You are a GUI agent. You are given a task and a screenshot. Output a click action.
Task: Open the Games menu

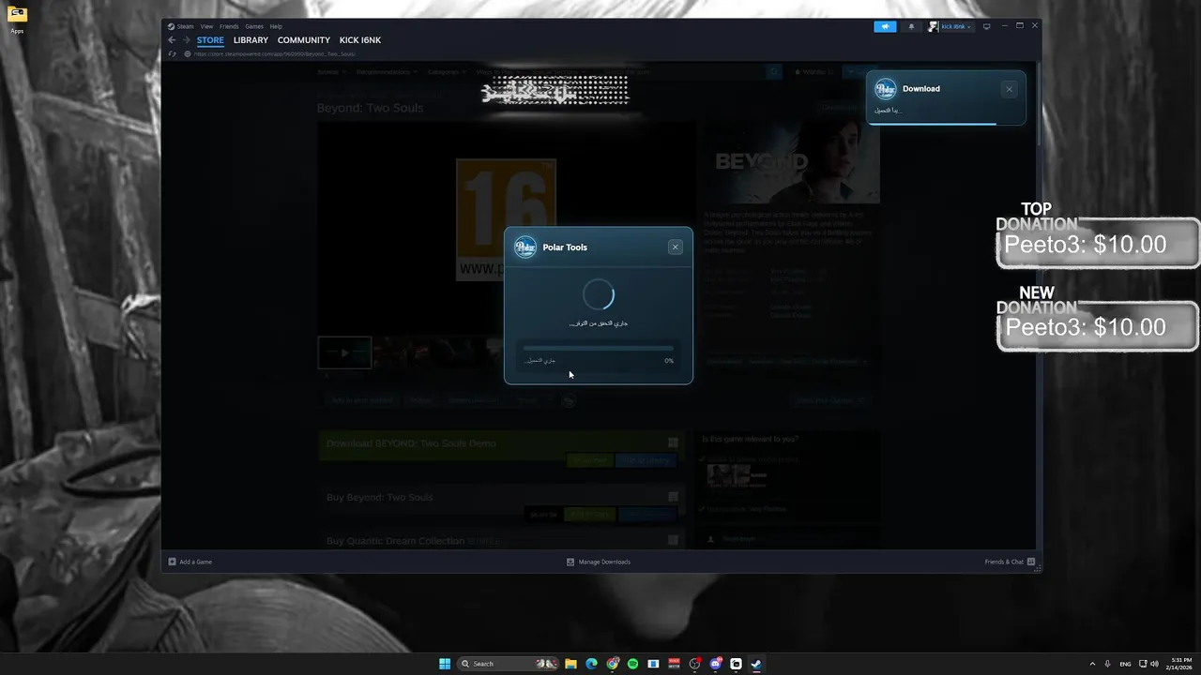[x=254, y=26]
